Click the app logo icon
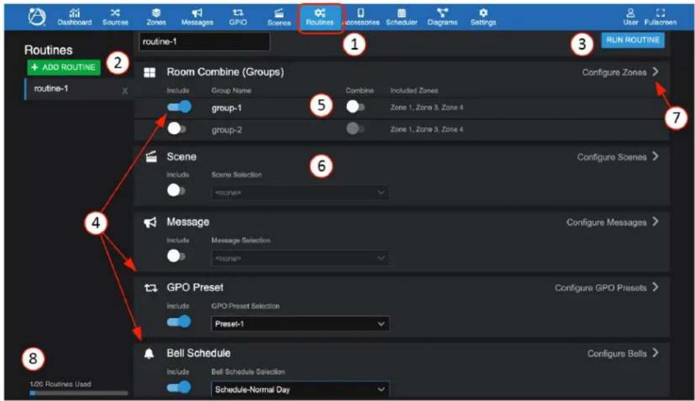Image resolution: width=695 pixels, height=401 pixels. pos(37,17)
